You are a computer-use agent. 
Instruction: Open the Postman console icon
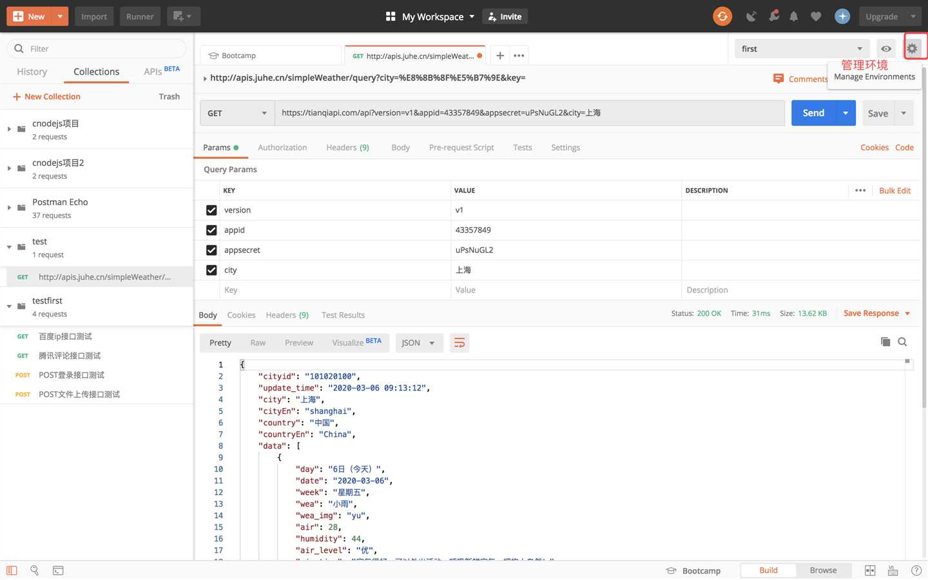58,570
